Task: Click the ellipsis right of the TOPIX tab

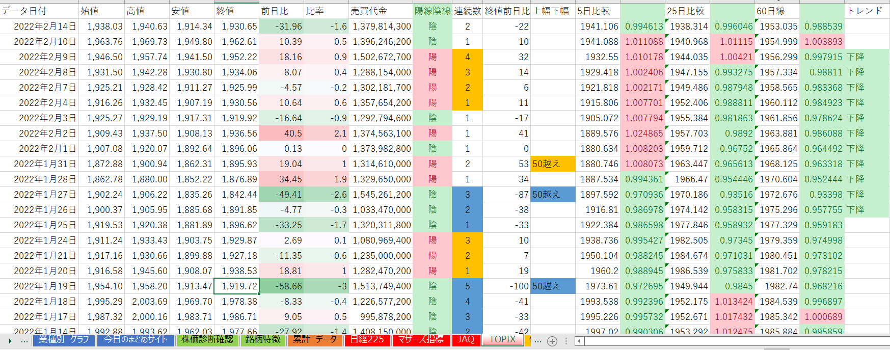Action: 538,341
